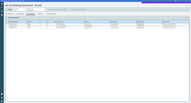The height and width of the screenshot is (103, 191).
Task: Open the help icon at sidebar bottom
Action: (x=2, y=94)
